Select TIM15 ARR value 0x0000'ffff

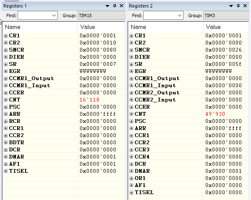point(98,114)
